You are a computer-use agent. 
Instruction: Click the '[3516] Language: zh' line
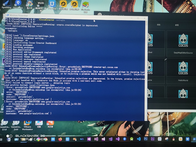pos(16,40)
